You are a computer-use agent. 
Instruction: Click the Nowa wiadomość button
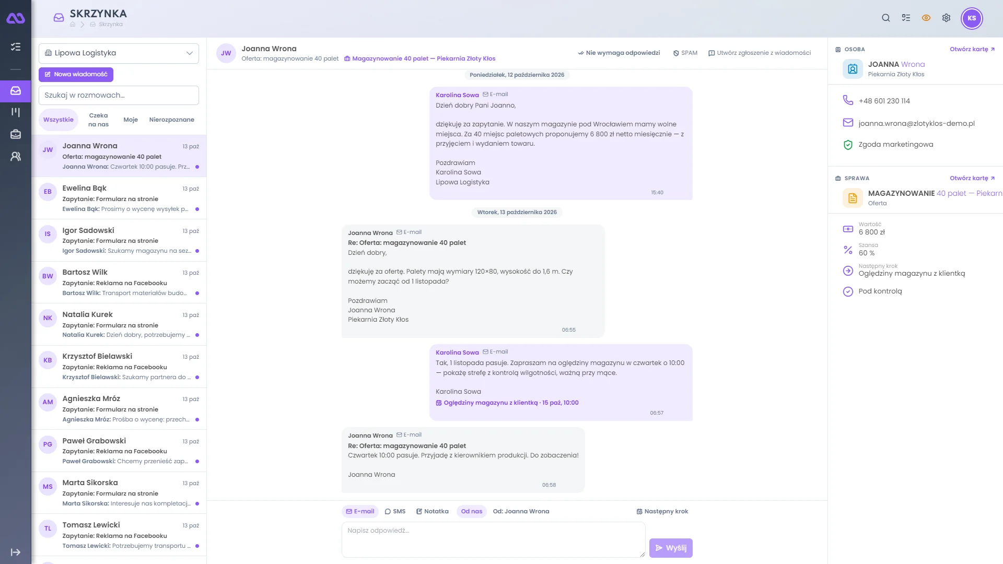coord(76,74)
